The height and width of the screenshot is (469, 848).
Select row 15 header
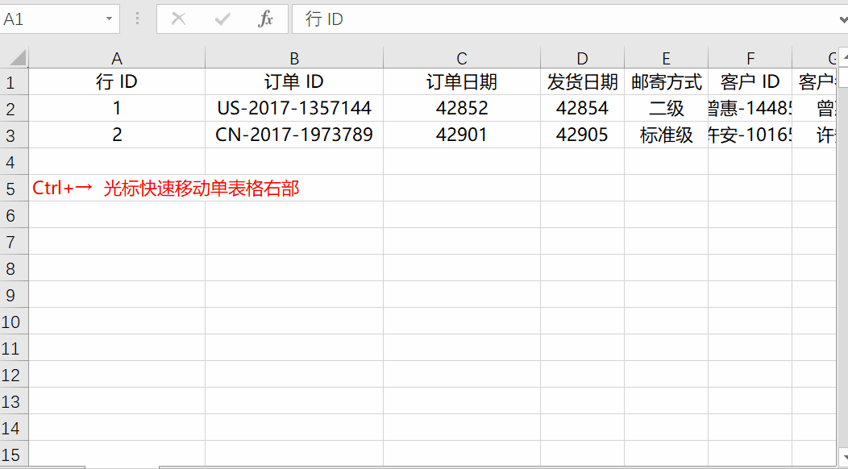point(14,454)
